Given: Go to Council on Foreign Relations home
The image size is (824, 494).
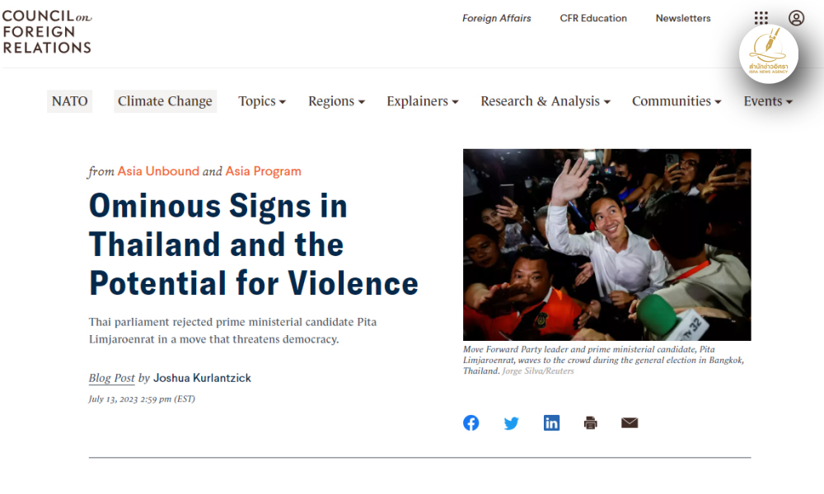Looking at the screenshot, I should [x=47, y=32].
